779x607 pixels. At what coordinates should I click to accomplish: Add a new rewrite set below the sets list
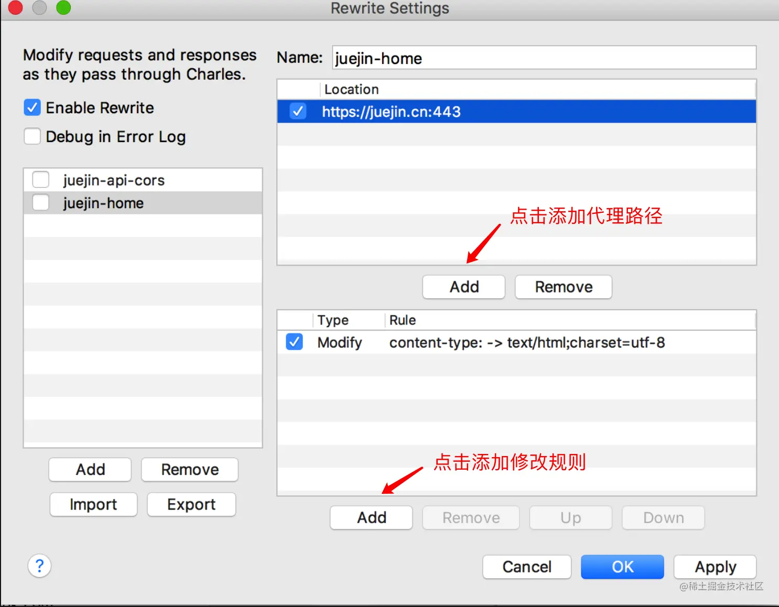point(90,469)
